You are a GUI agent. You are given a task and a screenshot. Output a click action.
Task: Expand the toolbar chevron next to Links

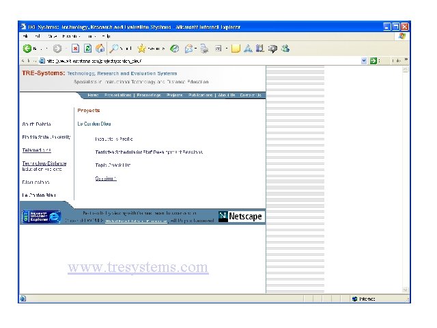[x=406, y=59]
